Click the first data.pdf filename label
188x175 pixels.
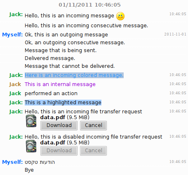tap(53, 117)
